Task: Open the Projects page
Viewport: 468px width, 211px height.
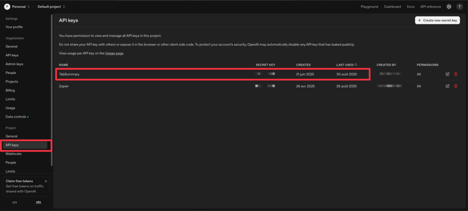Action: pyautogui.click(x=11, y=81)
